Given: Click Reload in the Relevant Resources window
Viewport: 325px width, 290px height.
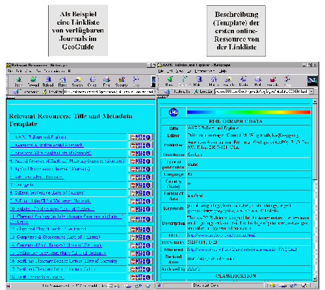Looking at the screenshot, I should (x=48, y=82).
